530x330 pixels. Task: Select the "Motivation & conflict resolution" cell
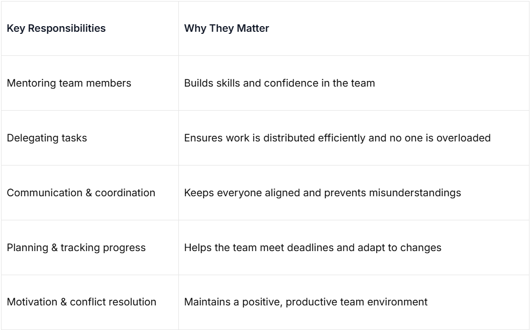(81, 302)
